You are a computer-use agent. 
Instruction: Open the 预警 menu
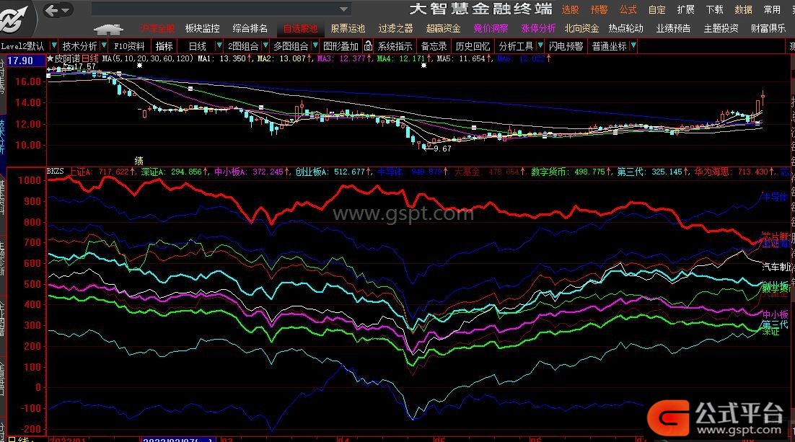pos(599,9)
